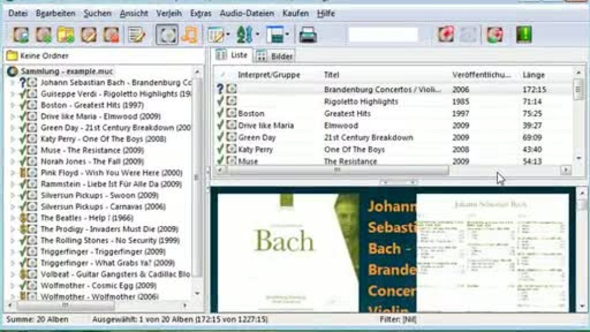Click the question mark icon beside Brandenburg Concertos row
The height and width of the screenshot is (332, 590).
pos(220,89)
